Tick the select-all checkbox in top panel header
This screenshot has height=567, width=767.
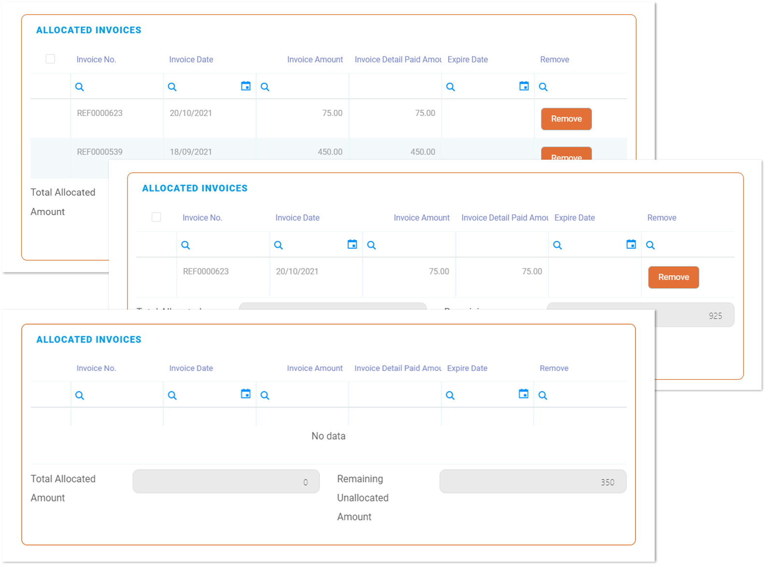tap(50, 59)
